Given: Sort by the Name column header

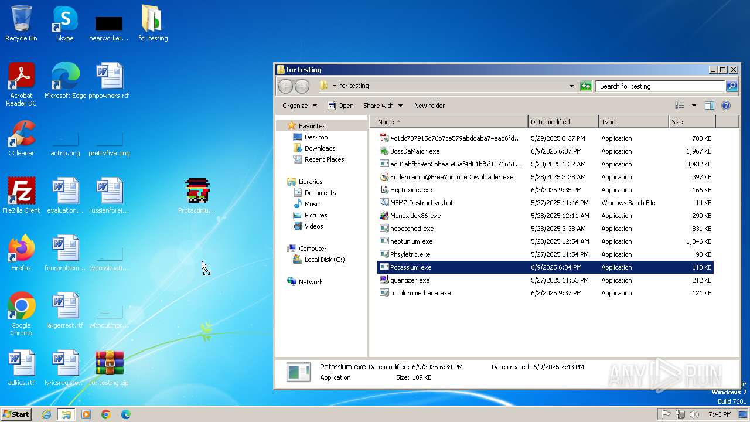Looking at the screenshot, I should click(x=449, y=122).
